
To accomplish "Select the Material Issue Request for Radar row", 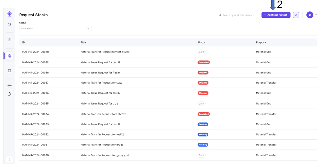I will (x=100, y=73).
